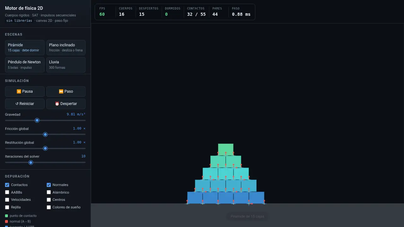Adjust the Gravedad slider
The height and width of the screenshot is (227, 404).
click(45, 120)
